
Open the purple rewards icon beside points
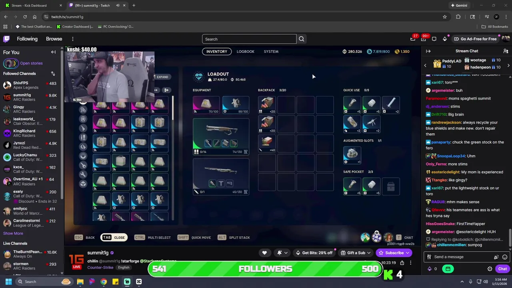(x=448, y=269)
